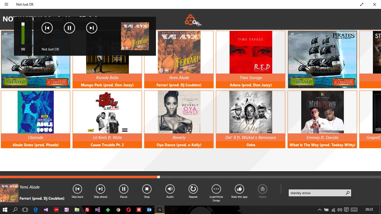Open the Action Center notifications
The height and width of the screenshot is (214, 381).
coord(346,210)
